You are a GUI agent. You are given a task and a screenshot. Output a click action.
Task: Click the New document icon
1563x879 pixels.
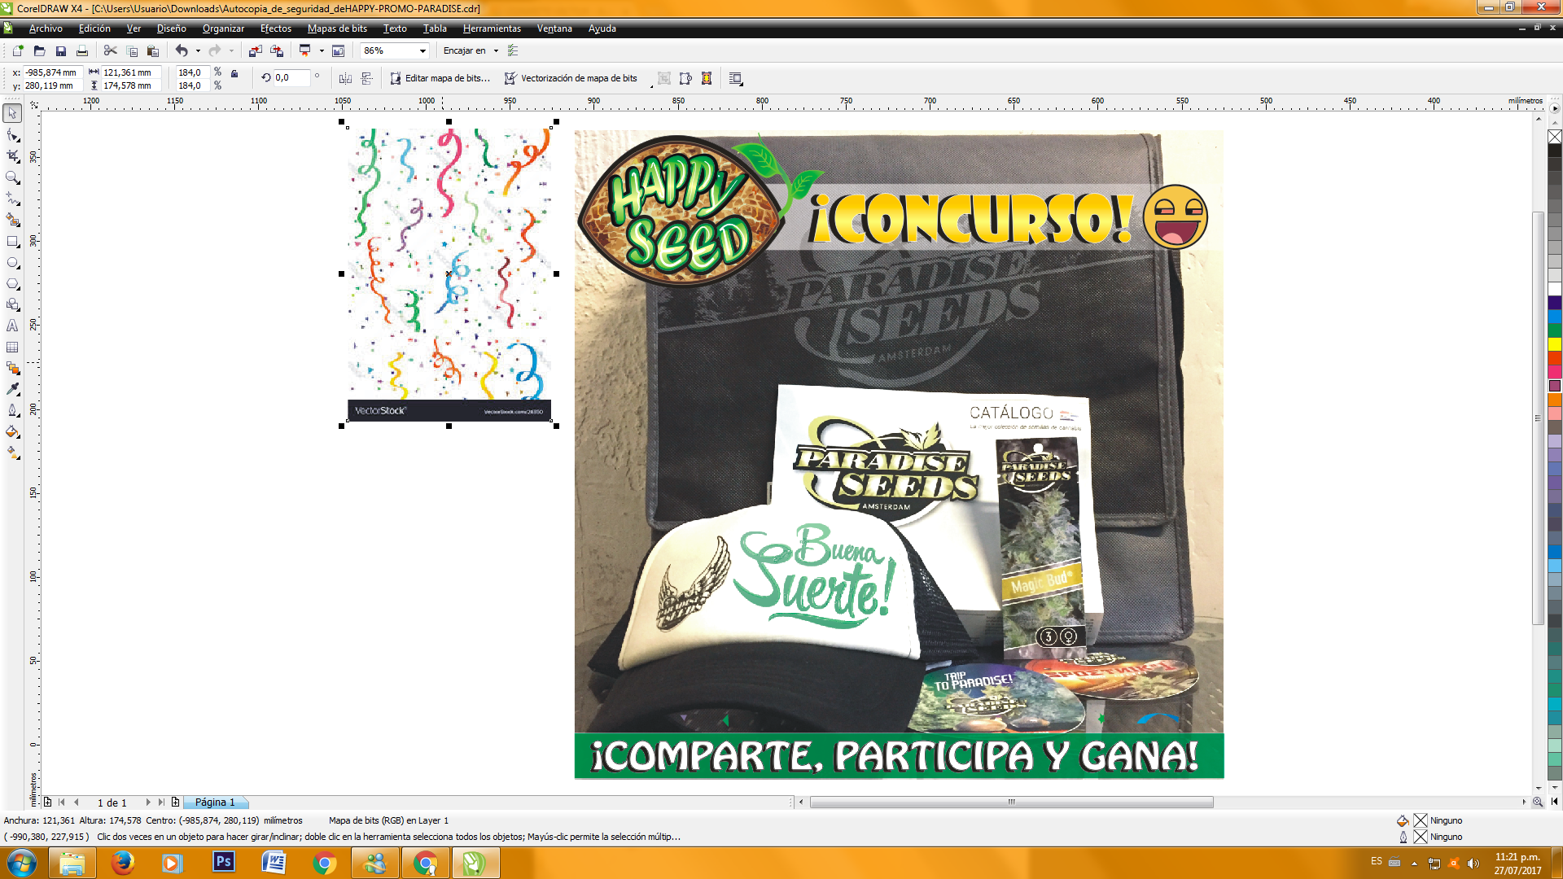18,50
